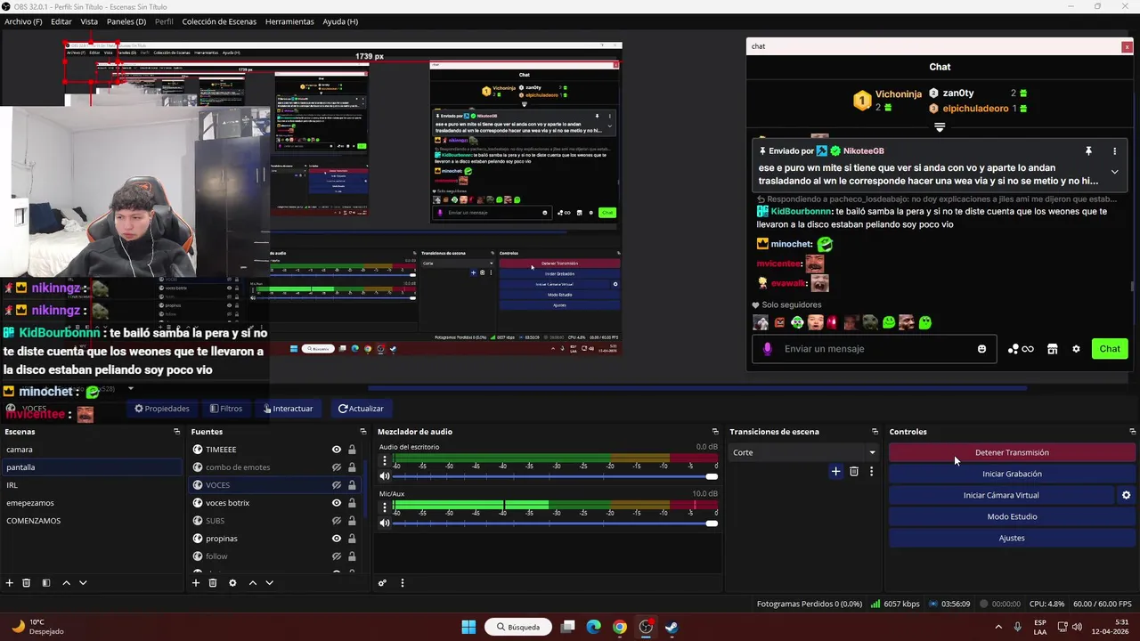Screen dimensions: 1140x641
Task: Move the selected source down
Action: coord(269,583)
